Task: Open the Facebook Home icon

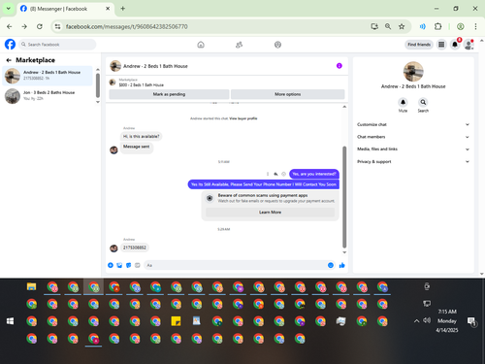Action: click(201, 45)
